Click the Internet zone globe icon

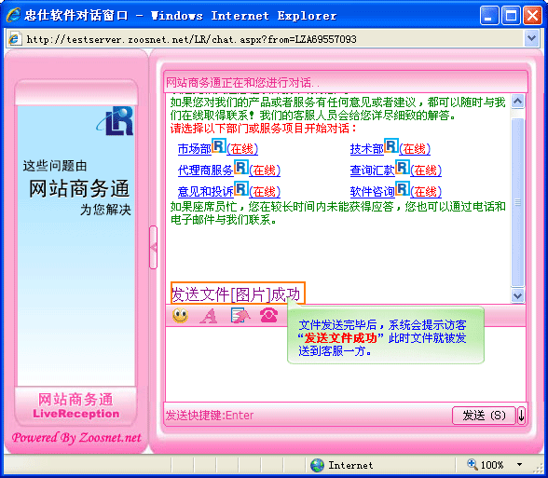coord(317,465)
